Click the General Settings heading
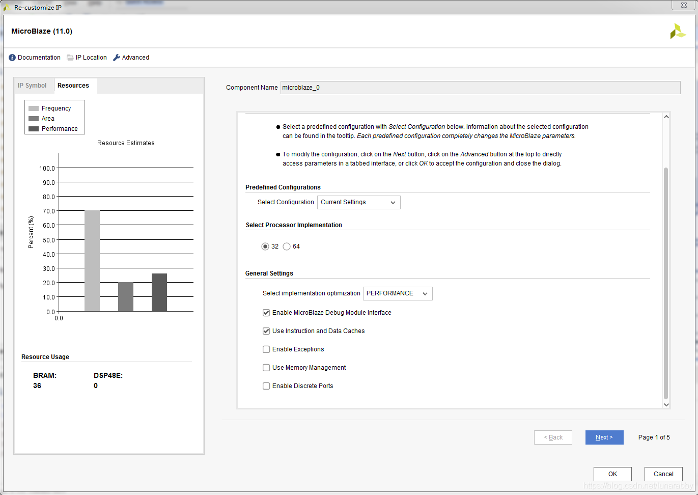Screen dimensions: 698x495 coord(269,273)
